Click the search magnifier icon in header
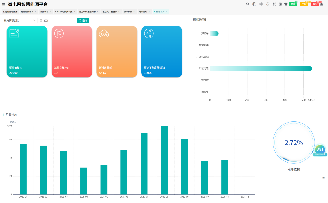The width and height of the screenshot is (328, 203). [x=248, y=4]
